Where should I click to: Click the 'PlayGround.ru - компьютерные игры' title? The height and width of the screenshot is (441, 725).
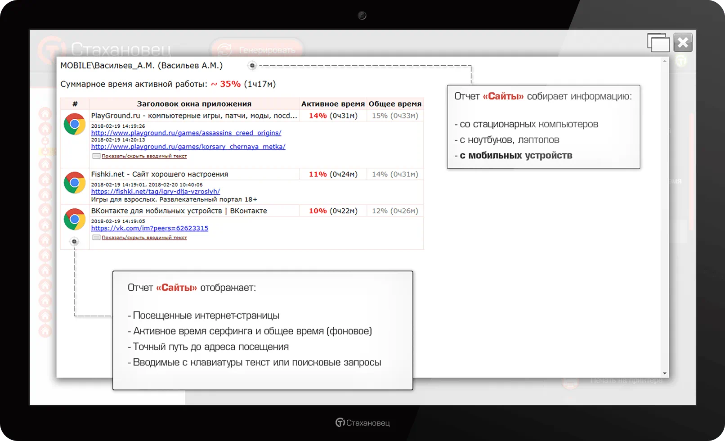194,116
